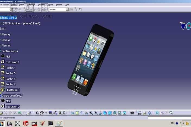Select Poche.7 feature
Image resolution: width=191 pixels, height=127 pixels.
[x=11, y=84]
